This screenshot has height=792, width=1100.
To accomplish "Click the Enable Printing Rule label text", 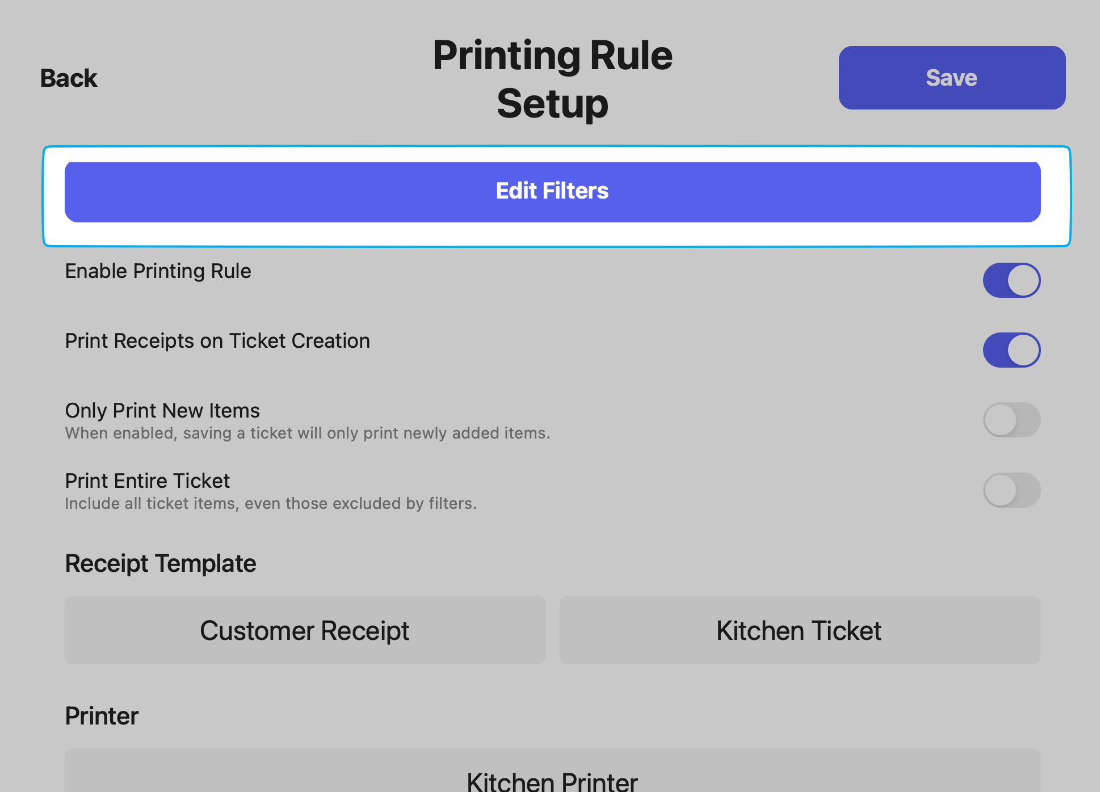I will [158, 271].
